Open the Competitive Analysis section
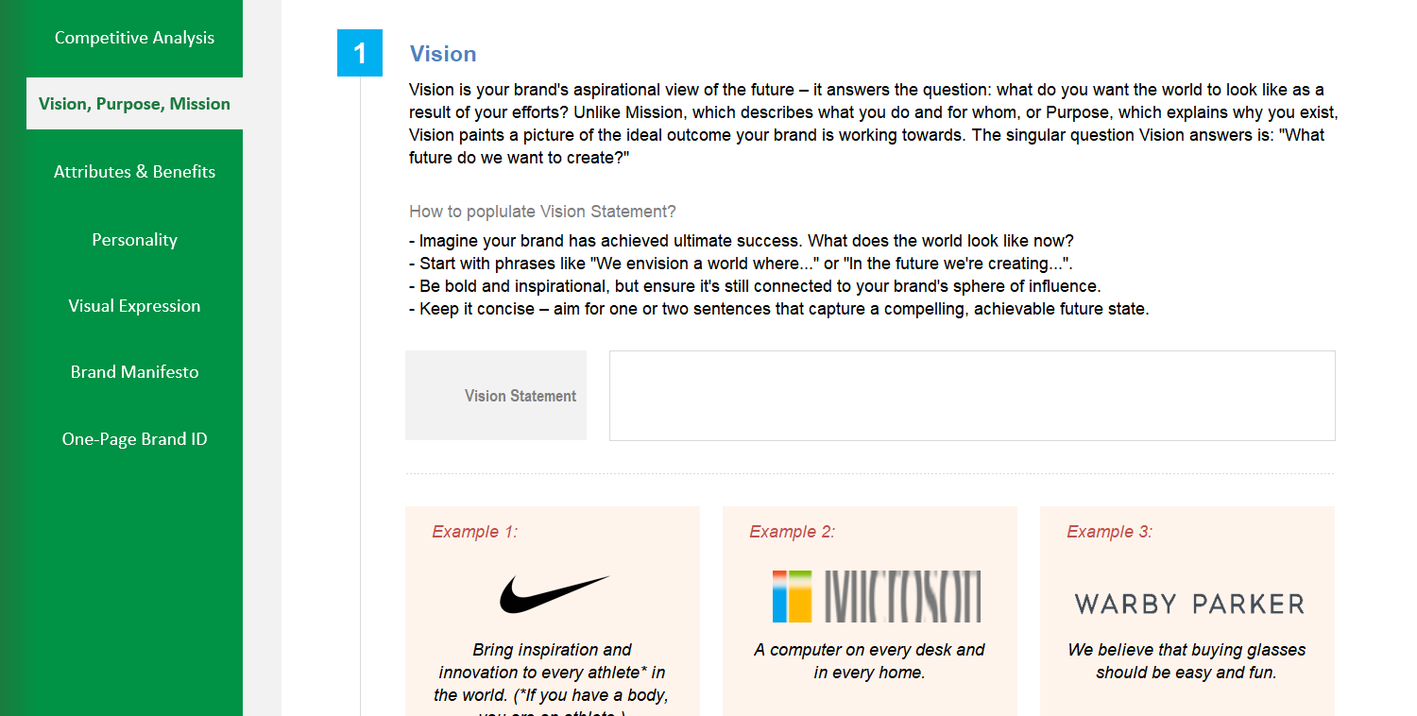Viewport: 1417px width, 716px height. 134,38
